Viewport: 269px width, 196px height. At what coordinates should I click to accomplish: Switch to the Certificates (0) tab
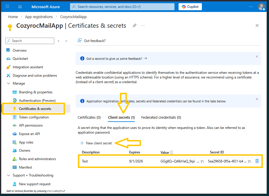click(x=89, y=118)
